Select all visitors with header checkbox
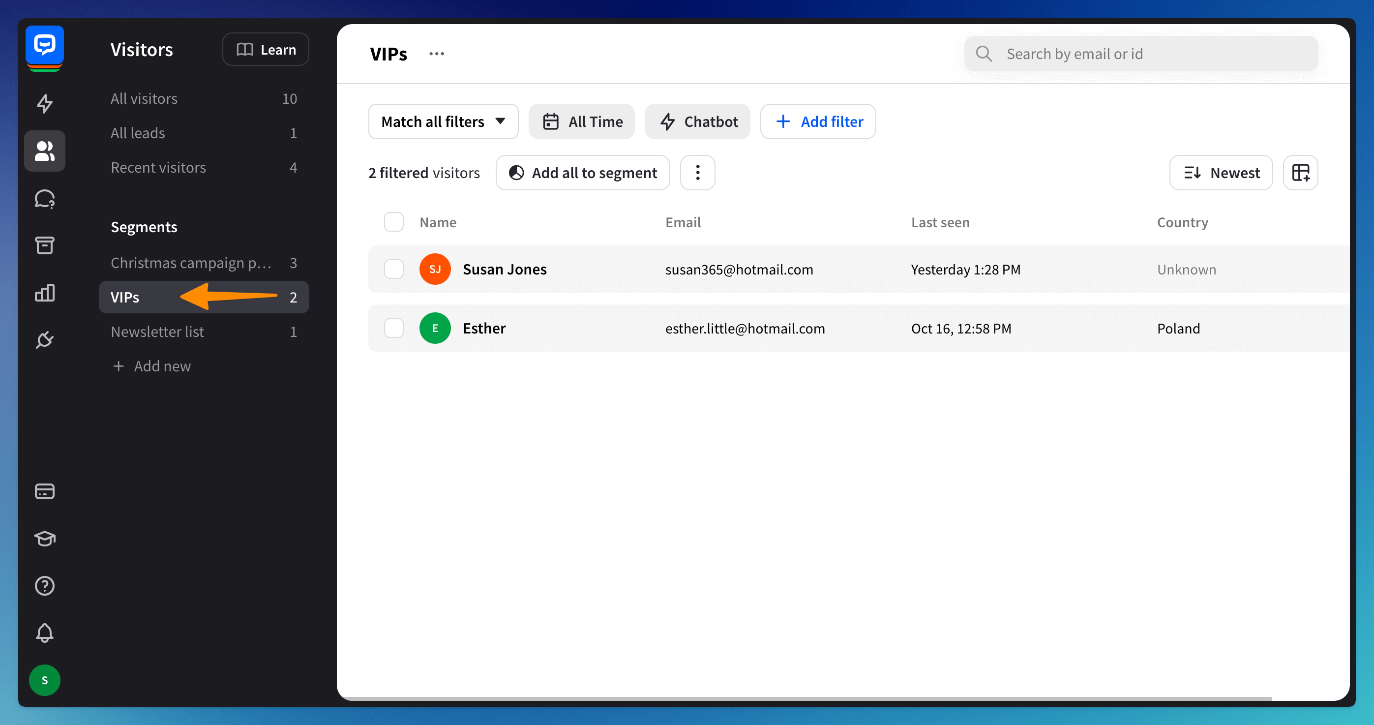 point(393,222)
